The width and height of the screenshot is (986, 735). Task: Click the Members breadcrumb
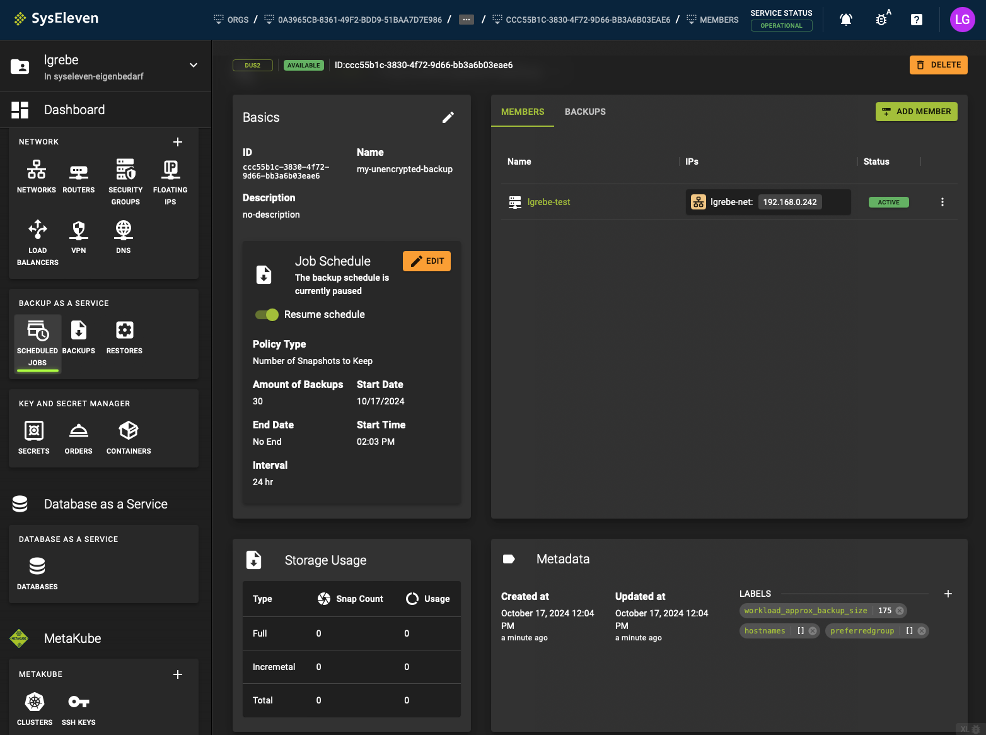point(712,20)
